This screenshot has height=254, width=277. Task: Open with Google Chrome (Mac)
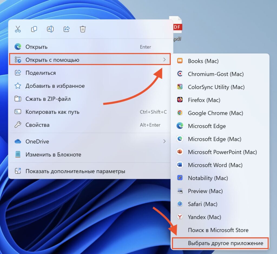[220, 113]
